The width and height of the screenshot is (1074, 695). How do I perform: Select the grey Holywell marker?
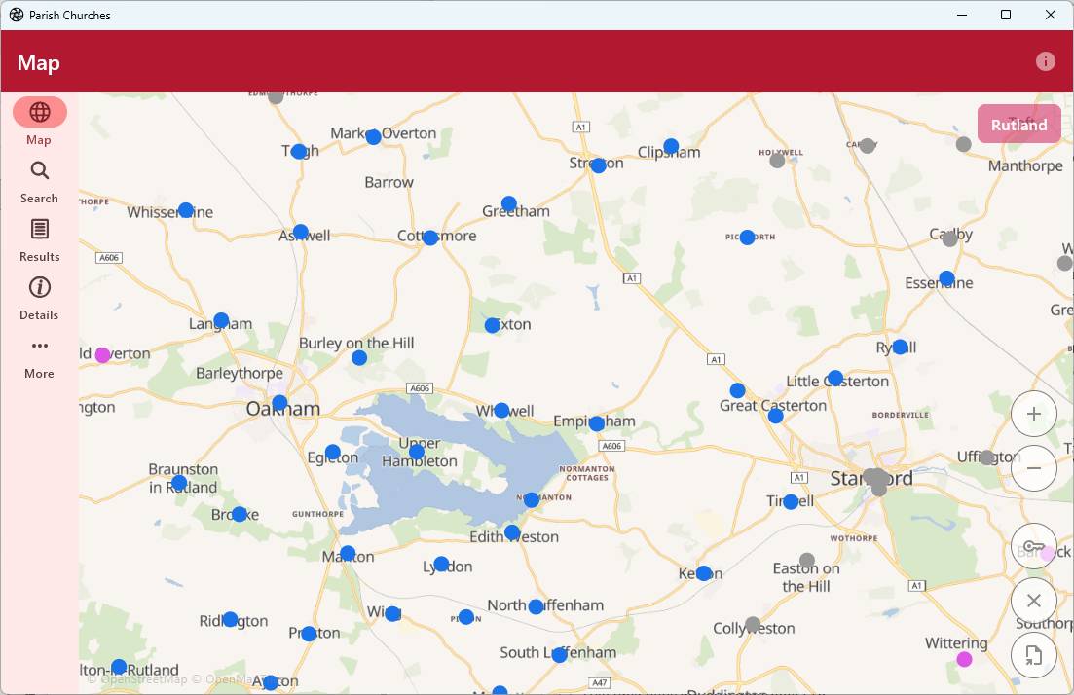click(777, 161)
